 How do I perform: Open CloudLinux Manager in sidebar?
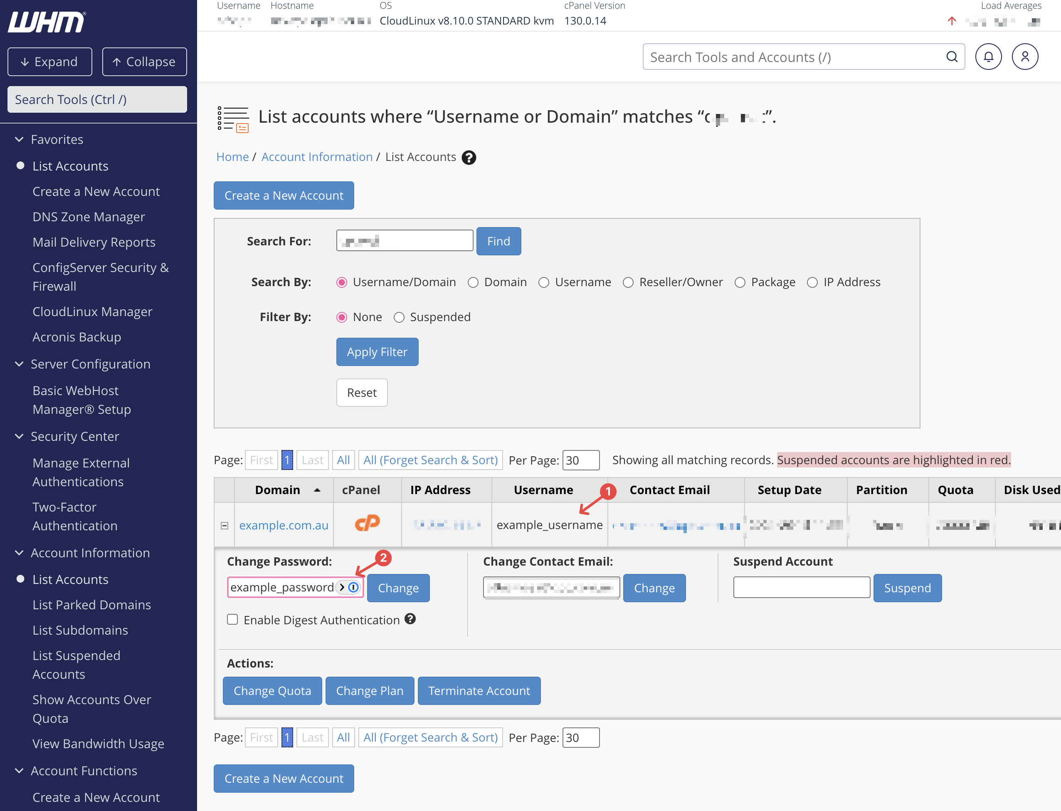92,312
